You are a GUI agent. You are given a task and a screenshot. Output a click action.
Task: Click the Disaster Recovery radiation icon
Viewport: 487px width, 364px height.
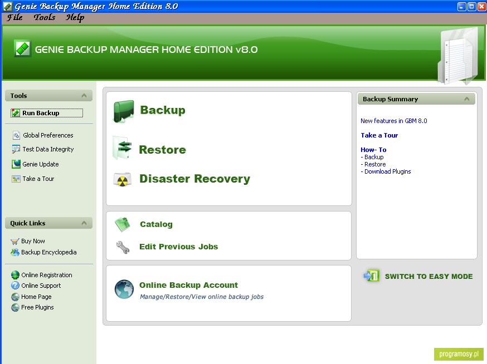[123, 179]
